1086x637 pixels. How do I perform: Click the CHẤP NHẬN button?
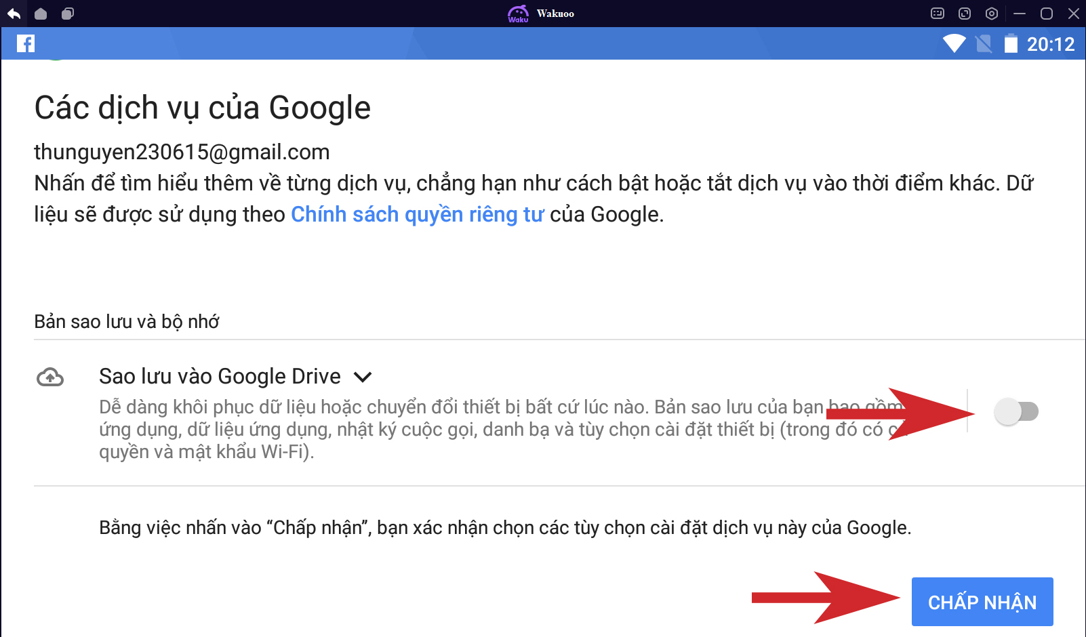(982, 602)
